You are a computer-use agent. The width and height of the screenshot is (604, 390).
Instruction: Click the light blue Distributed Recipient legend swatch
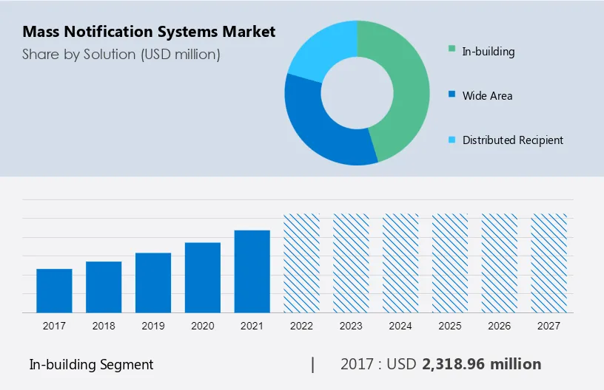[x=452, y=140]
